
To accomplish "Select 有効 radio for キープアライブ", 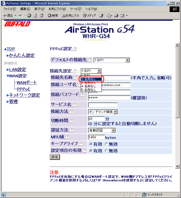I will click(91, 144).
